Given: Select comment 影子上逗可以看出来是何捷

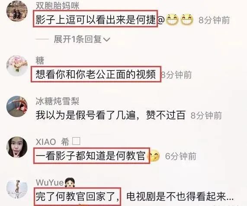Looking at the screenshot, I should tap(96, 20).
